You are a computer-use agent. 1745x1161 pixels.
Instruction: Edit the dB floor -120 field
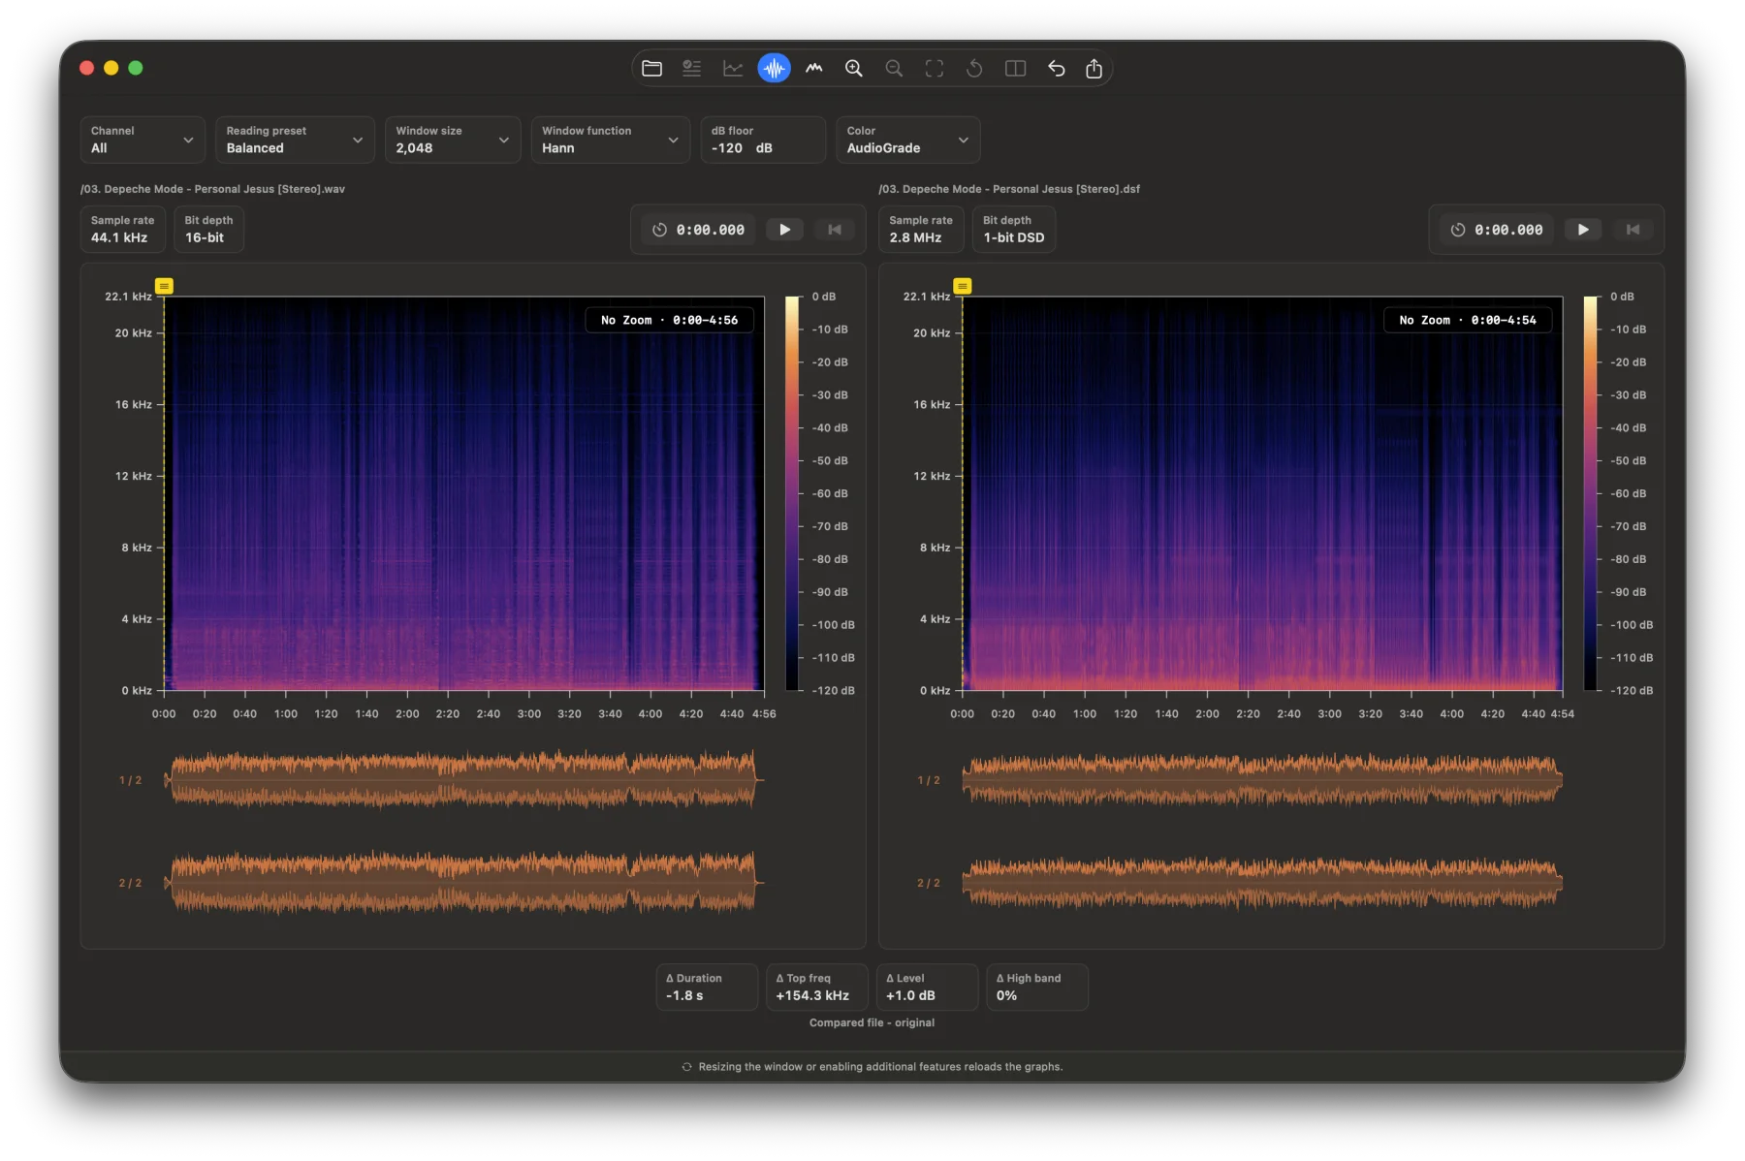point(763,140)
